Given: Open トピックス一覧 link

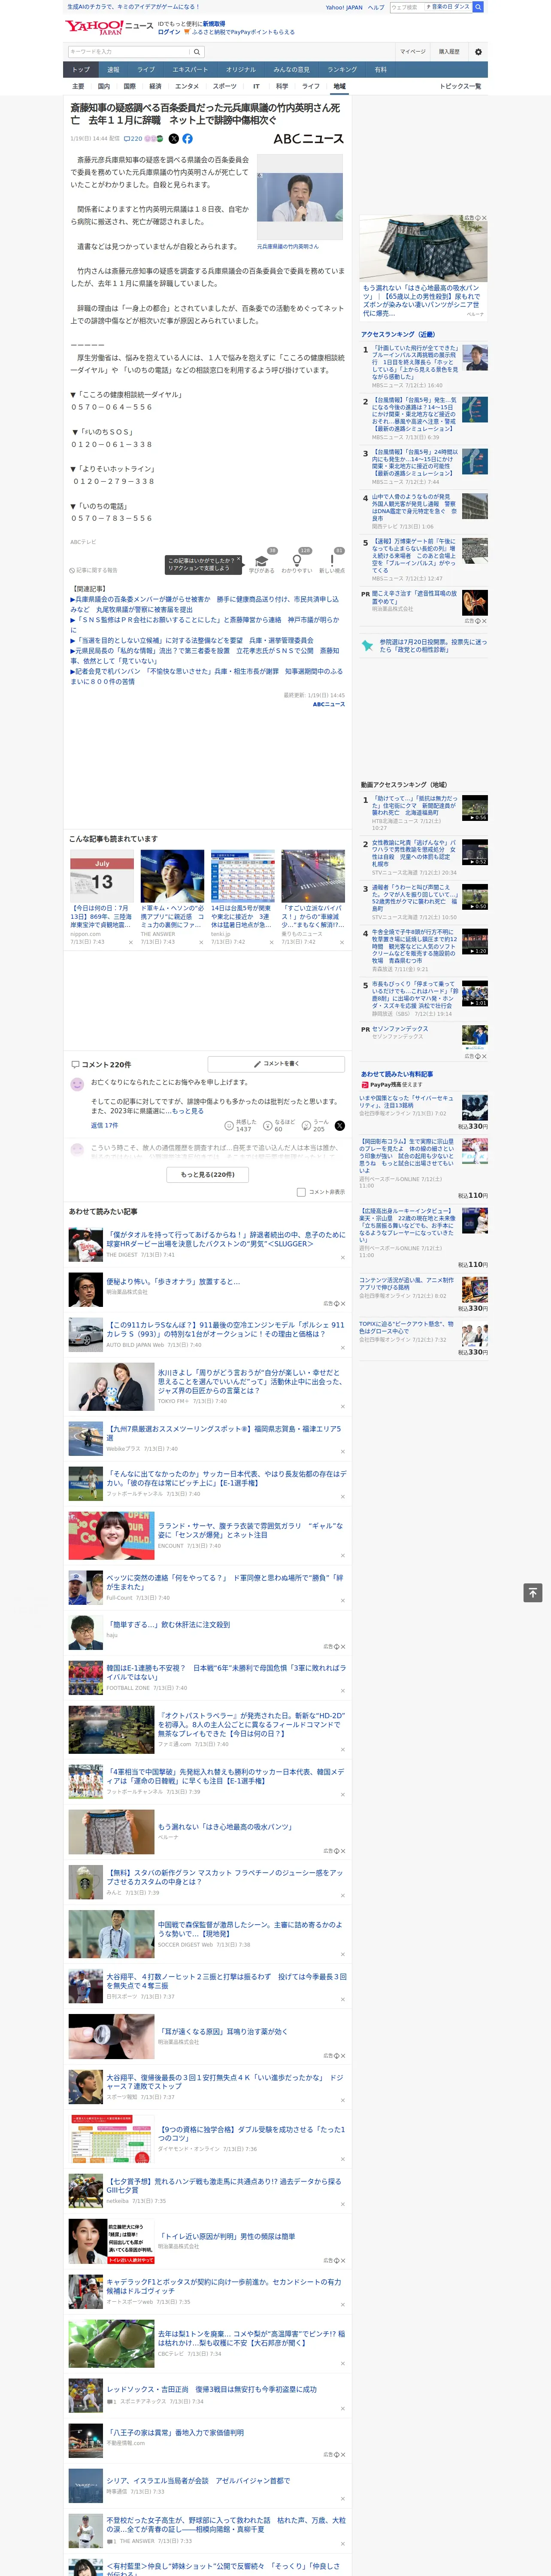Looking at the screenshot, I should click(460, 86).
